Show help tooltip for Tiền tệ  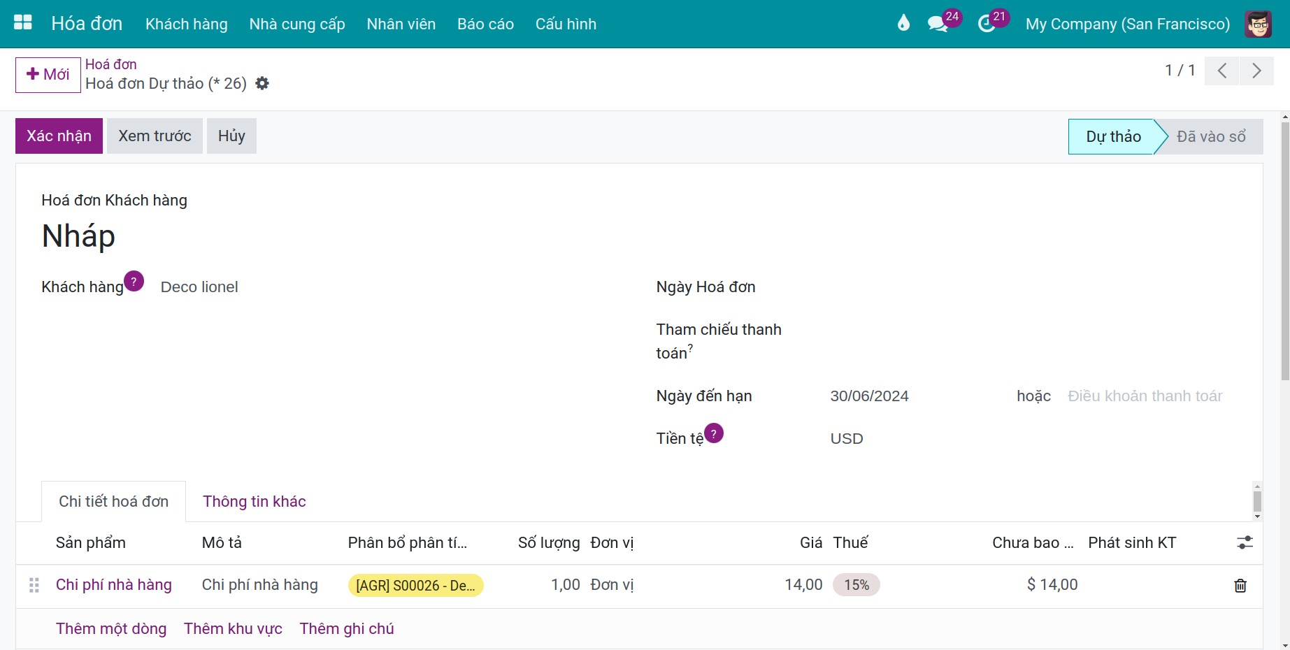[x=713, y=433]
